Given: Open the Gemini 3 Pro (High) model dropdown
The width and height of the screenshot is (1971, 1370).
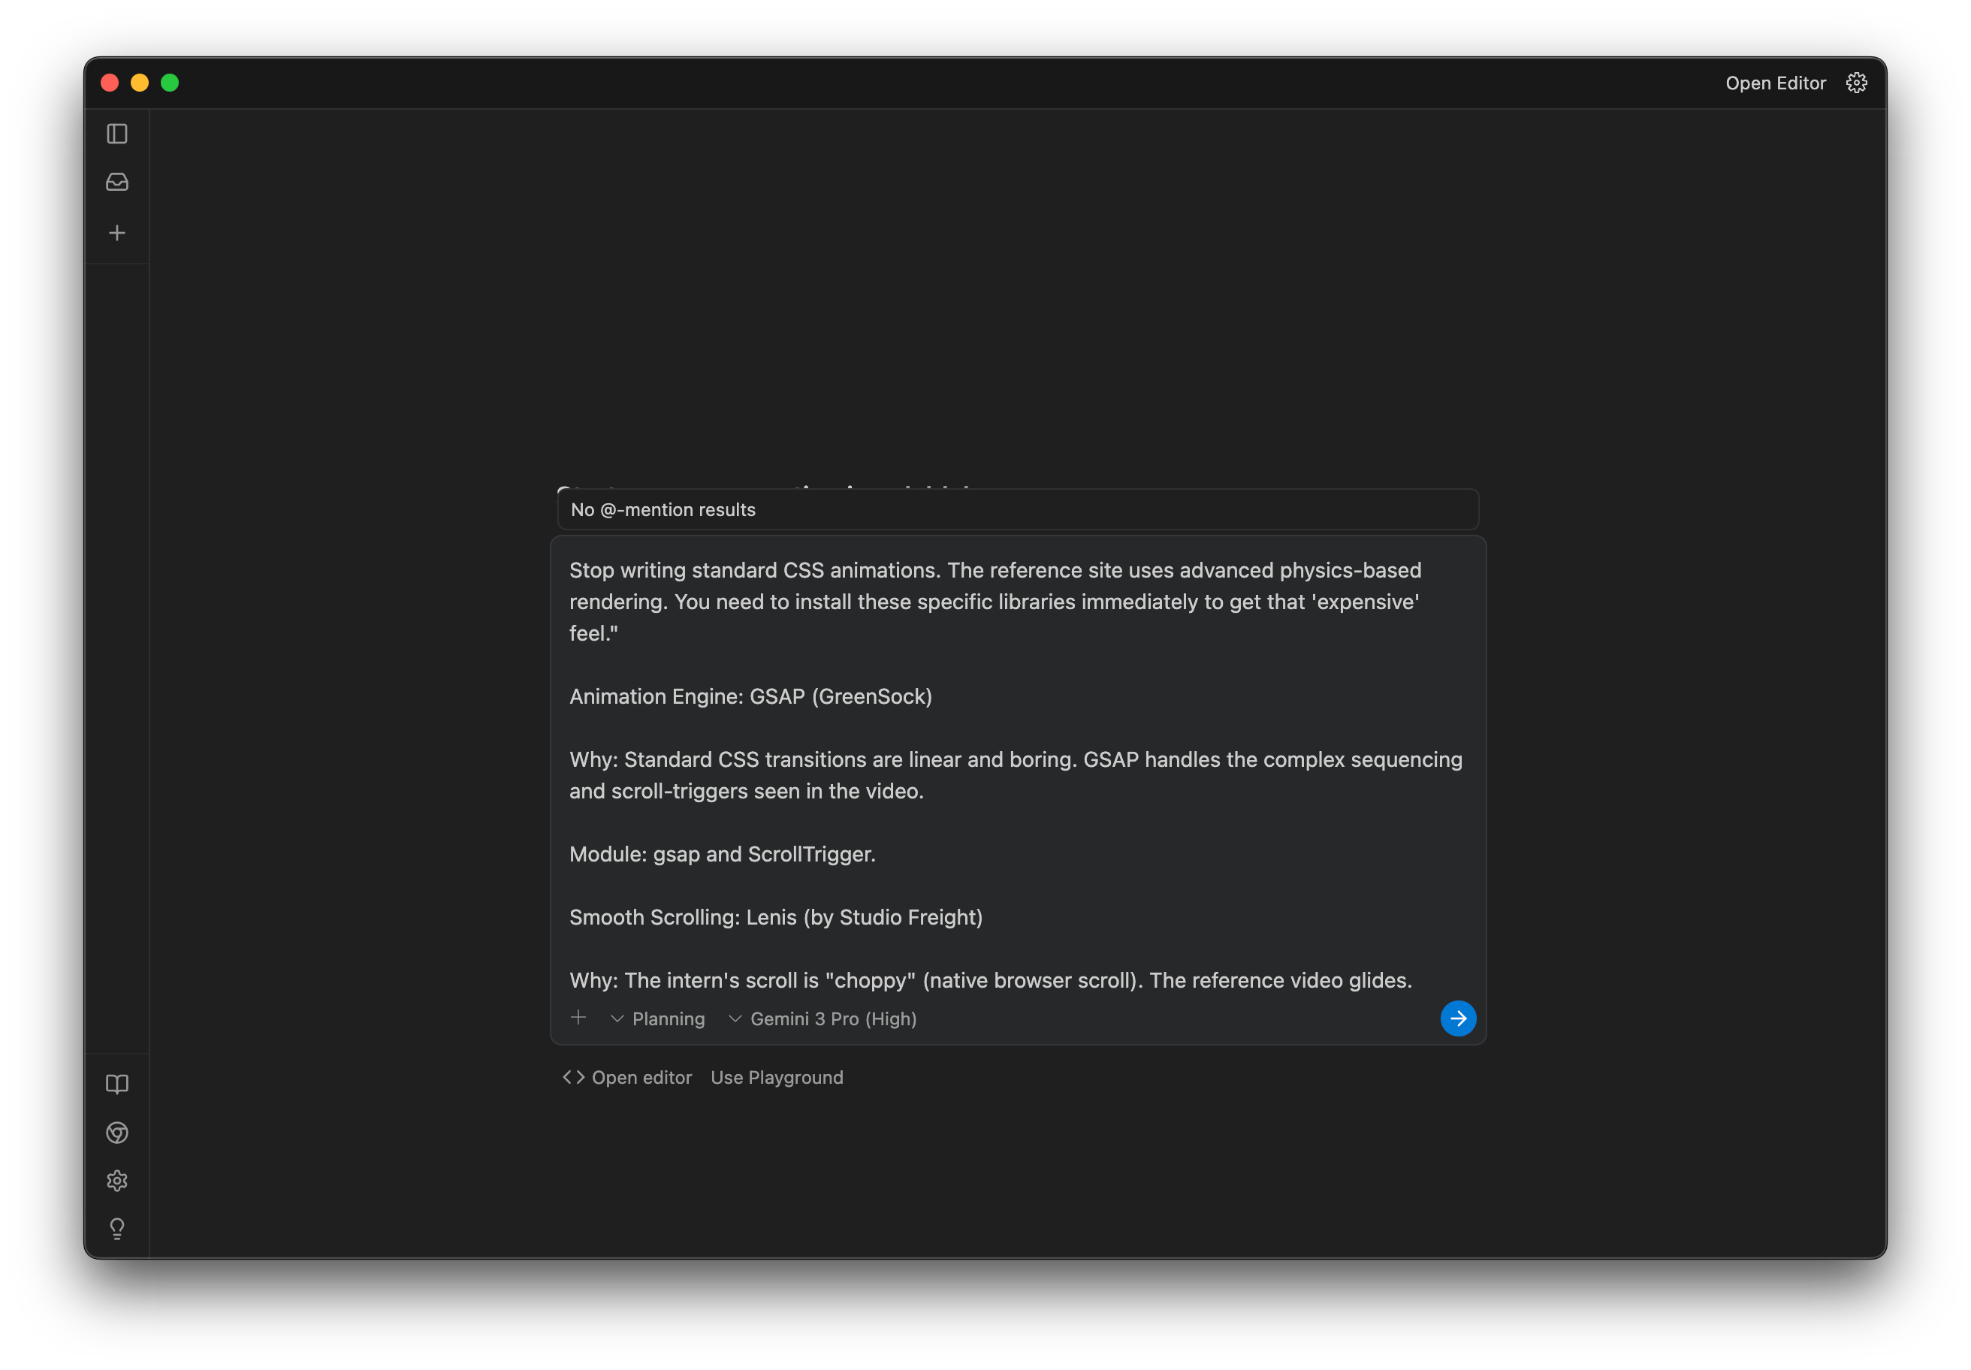Looking at the screenshot, I should pos(823,1019).
